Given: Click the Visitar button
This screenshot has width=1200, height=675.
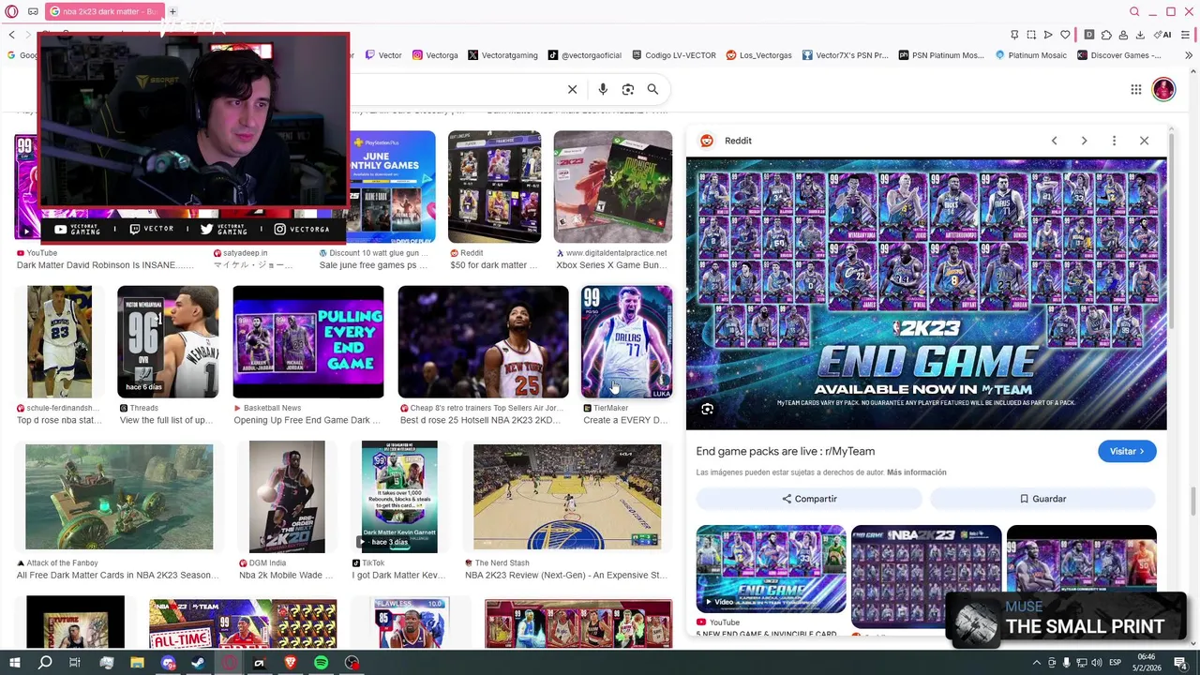Looking at the screenshot, I should pos(1127,451).
